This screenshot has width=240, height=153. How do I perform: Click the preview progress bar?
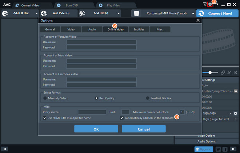pyautogui.click(x=220, y=66)
